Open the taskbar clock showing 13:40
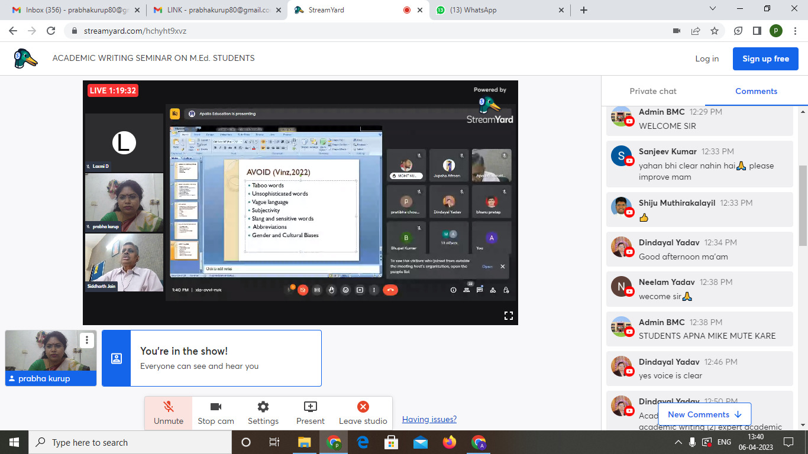808x454 pixels. coord(756,442)
